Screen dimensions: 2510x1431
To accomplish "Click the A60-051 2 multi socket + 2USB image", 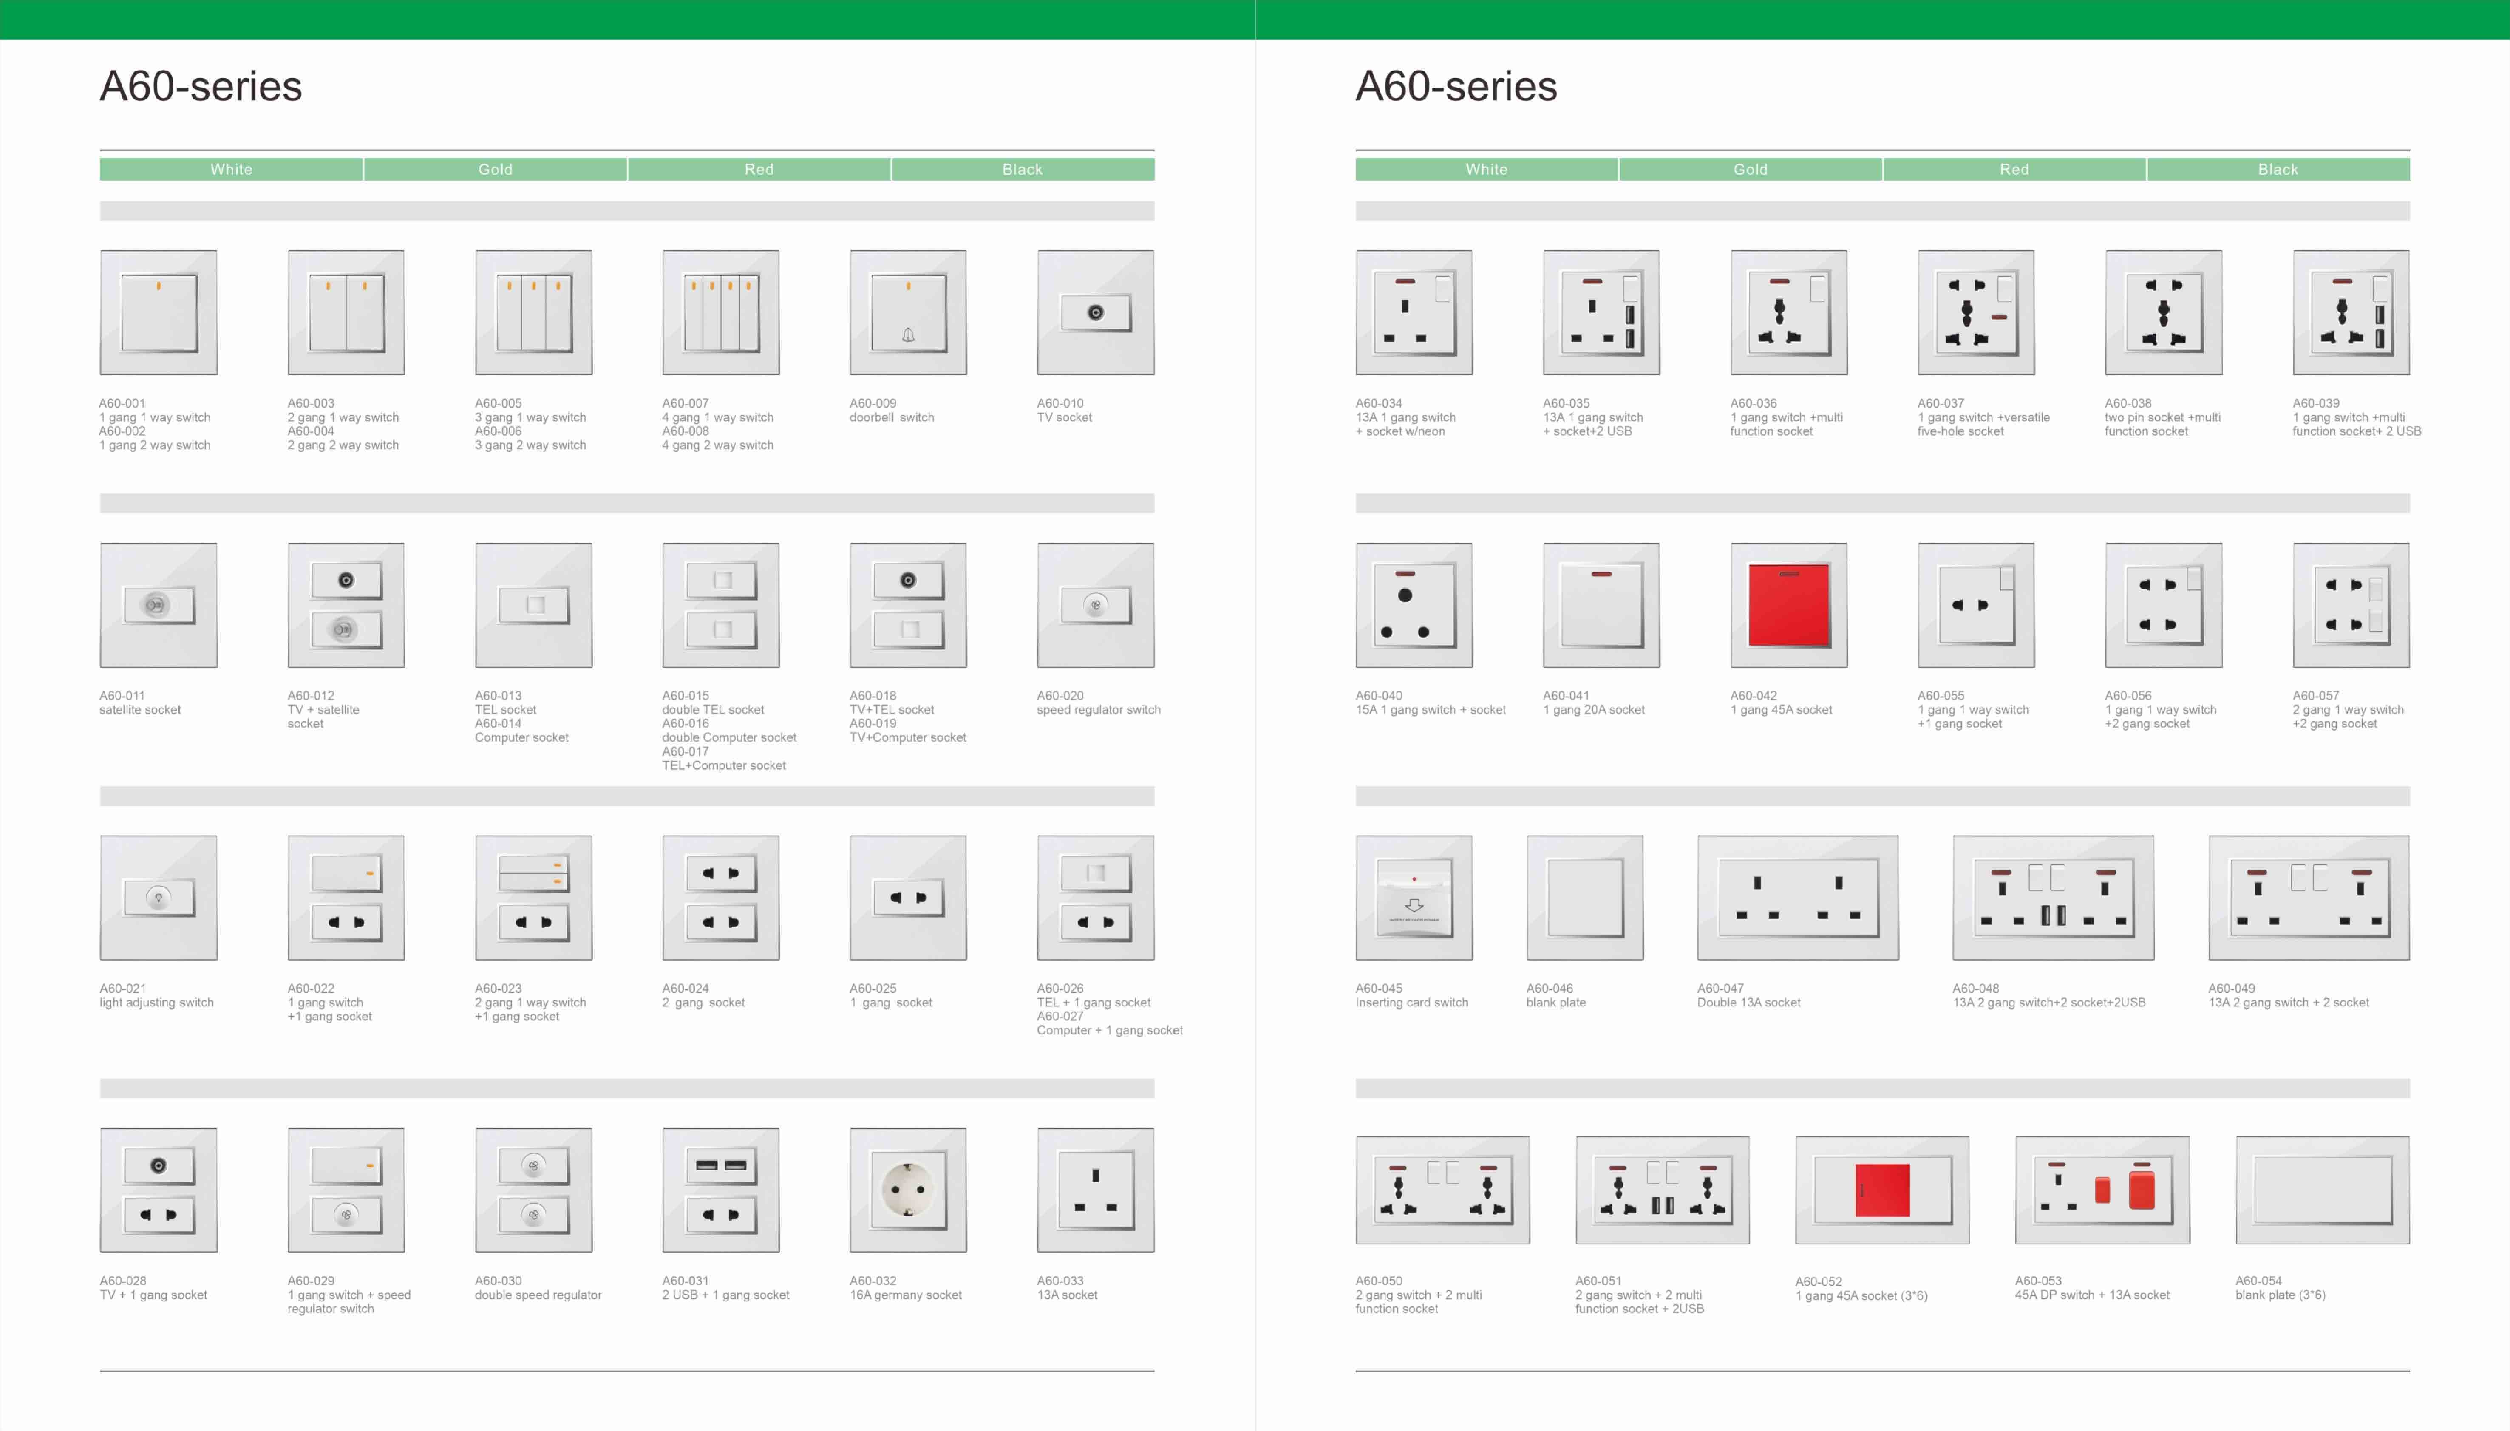I will pyautogui.click(x=1663, y=1190).
